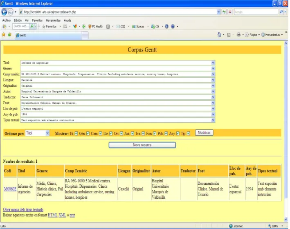Expand the Originalitat dropdown
This screenshot has width=290, height=229.
[x=213, y=85]
